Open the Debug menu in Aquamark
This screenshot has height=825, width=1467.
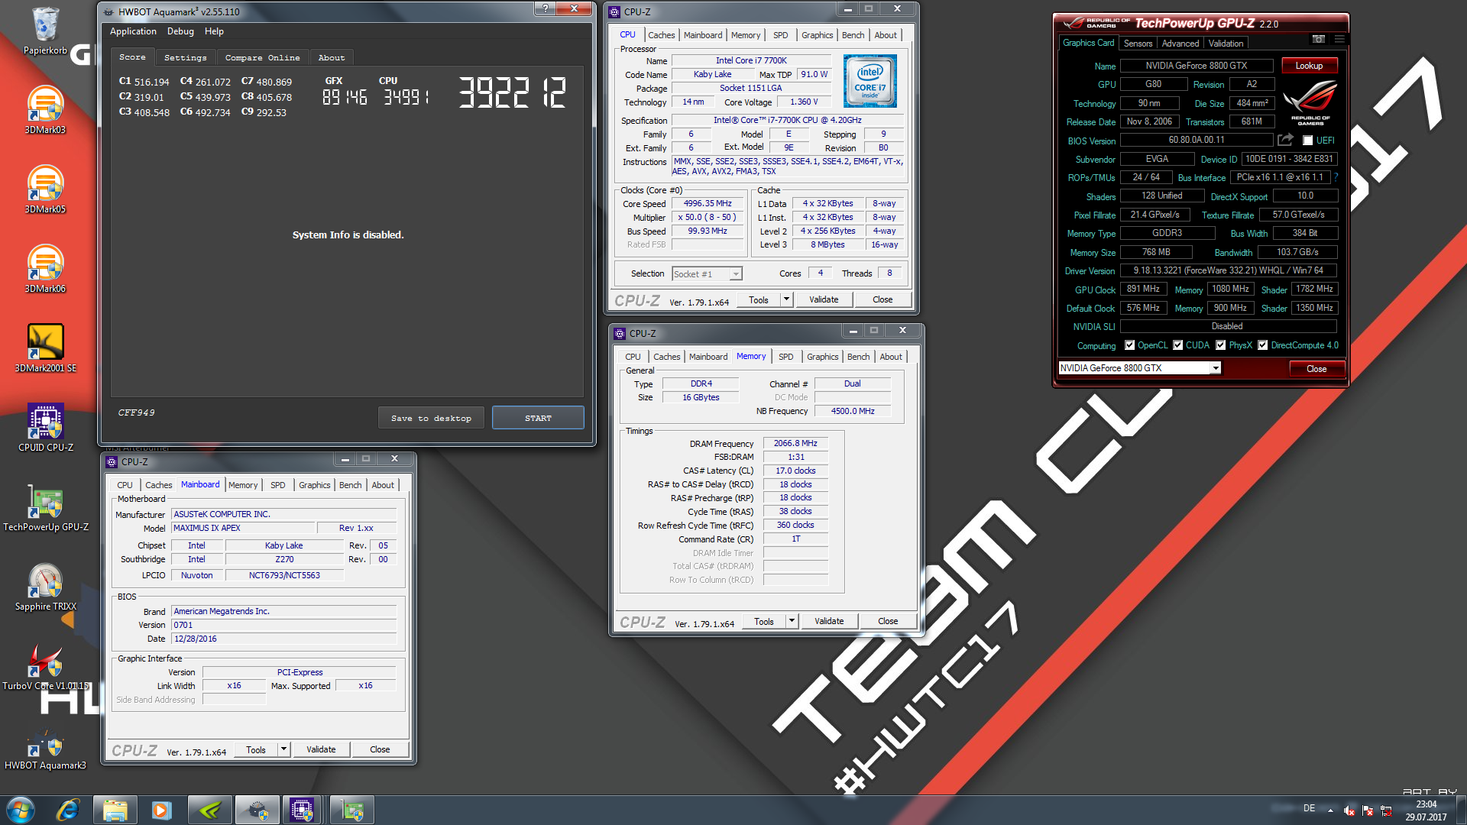(180, 31)
